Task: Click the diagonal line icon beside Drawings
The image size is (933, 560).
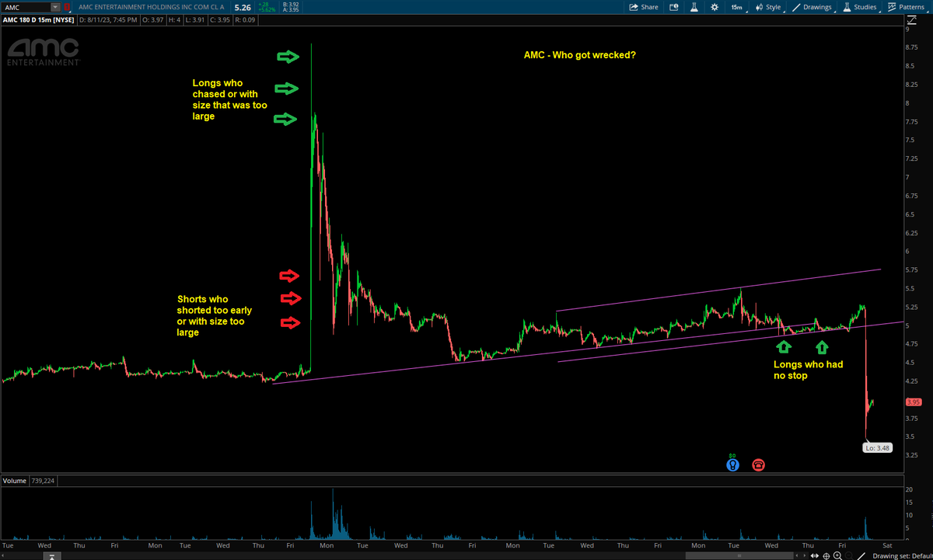Action: [x=795, y=7]
